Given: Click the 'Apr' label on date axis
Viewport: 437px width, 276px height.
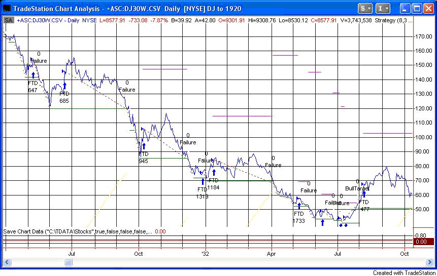Looking at the screenshot, I should [x=271, y=254].
